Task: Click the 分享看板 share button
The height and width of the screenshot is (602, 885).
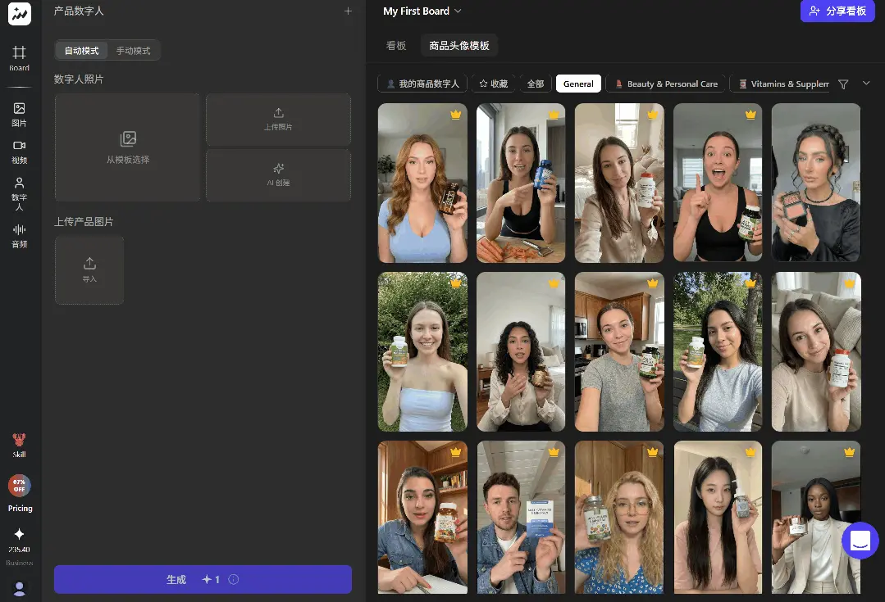Action: click(837, 11)
